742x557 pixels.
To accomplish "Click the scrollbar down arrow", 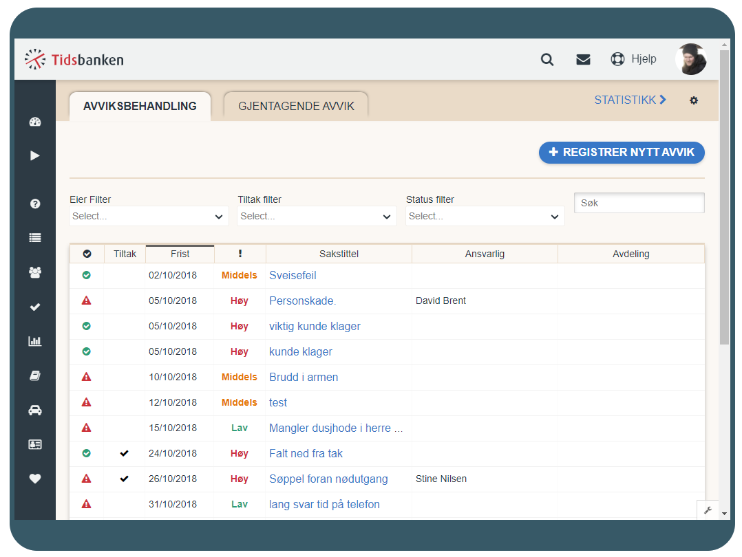I will 724,514.
